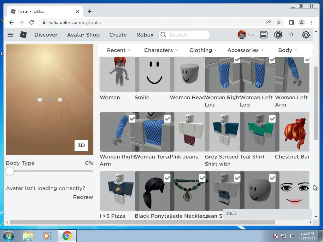Open the Robux page link

pyautogui.click(x=145, y=35)
